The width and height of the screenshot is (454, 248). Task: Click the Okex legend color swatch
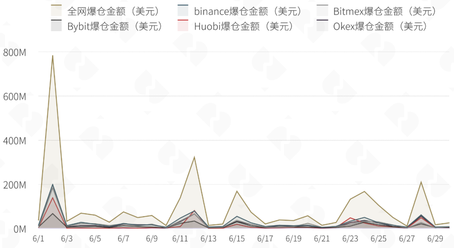click(x=322, y=26)
